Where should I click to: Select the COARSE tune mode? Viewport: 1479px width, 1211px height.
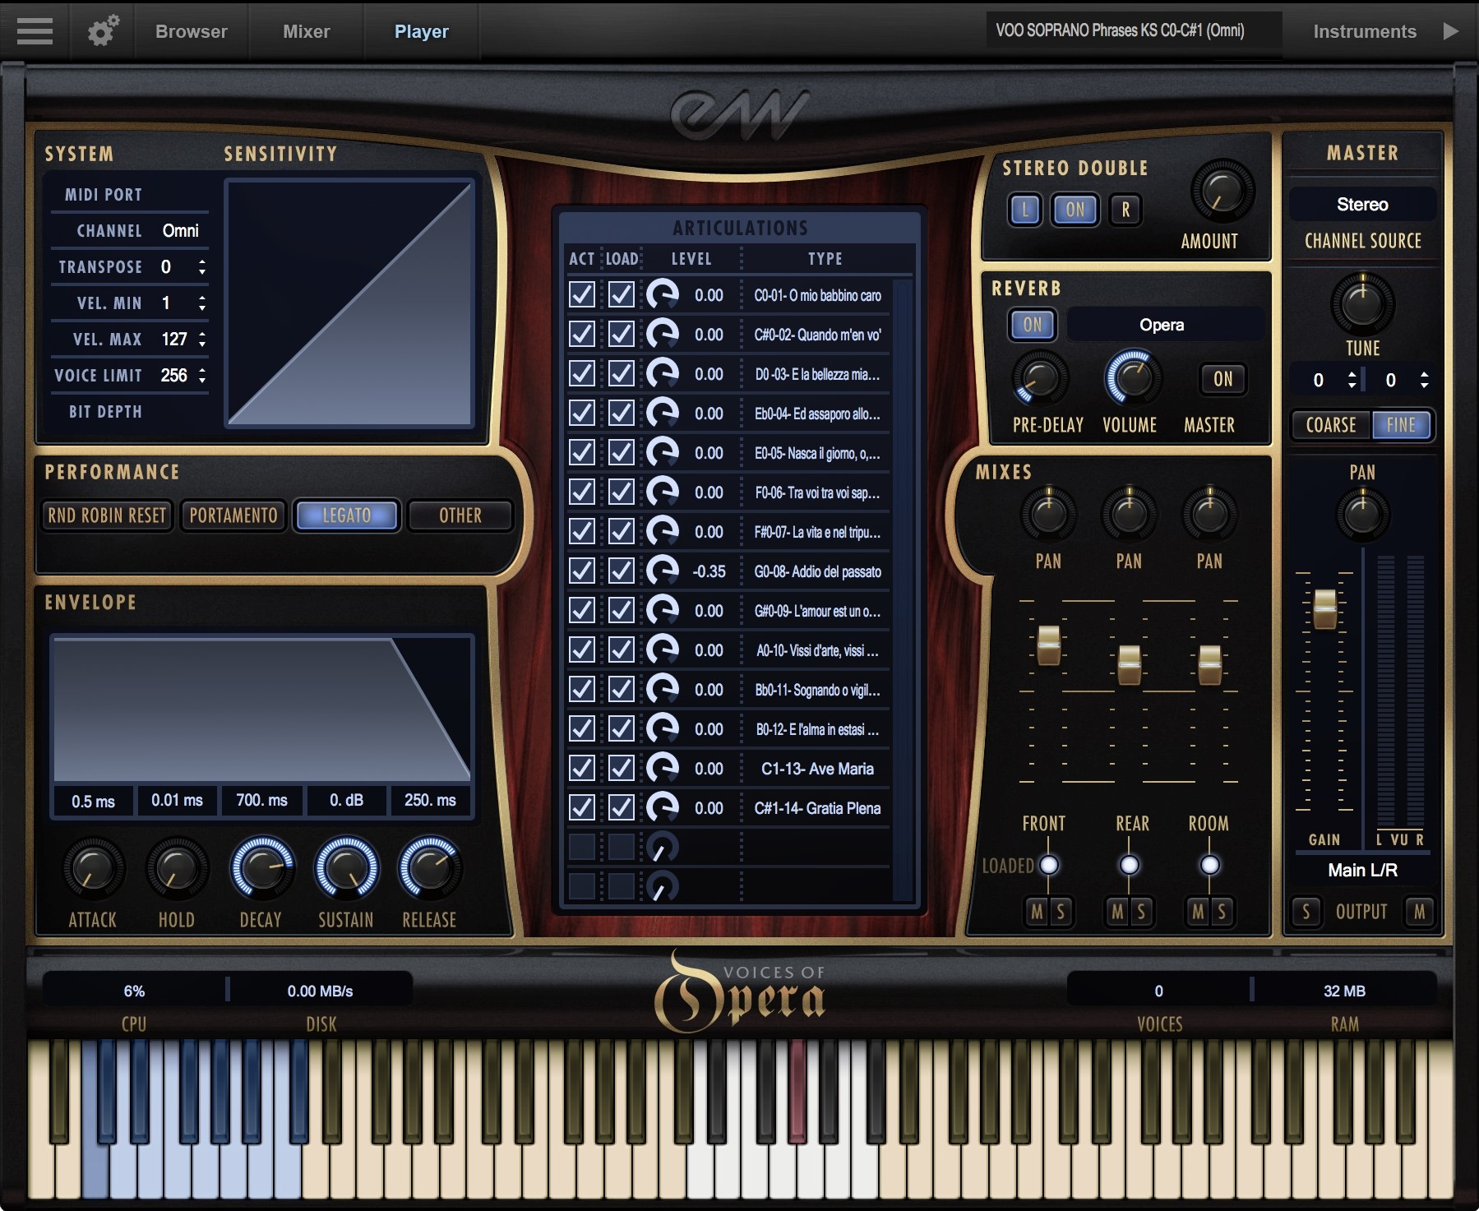coord(1331,425)
